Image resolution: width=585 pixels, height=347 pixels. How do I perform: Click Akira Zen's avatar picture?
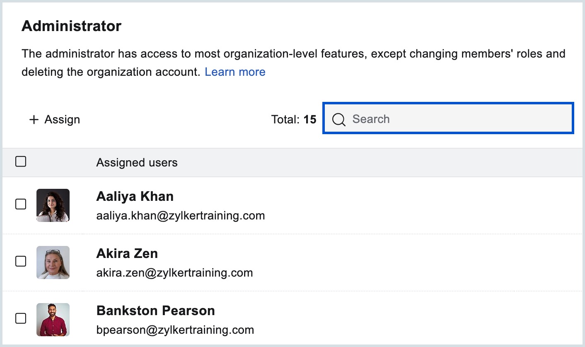tap(53, 263)
